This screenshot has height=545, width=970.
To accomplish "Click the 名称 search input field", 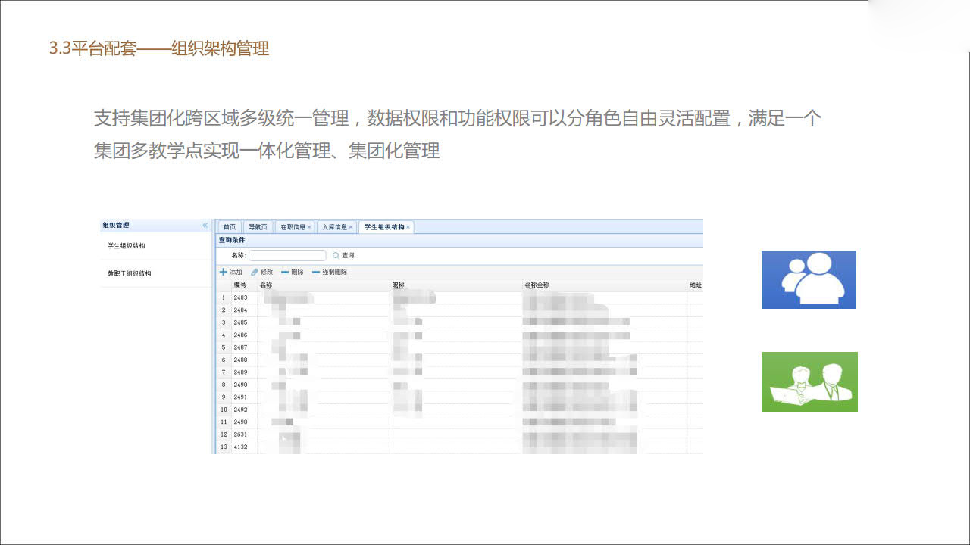I will (x=287, y=256).
